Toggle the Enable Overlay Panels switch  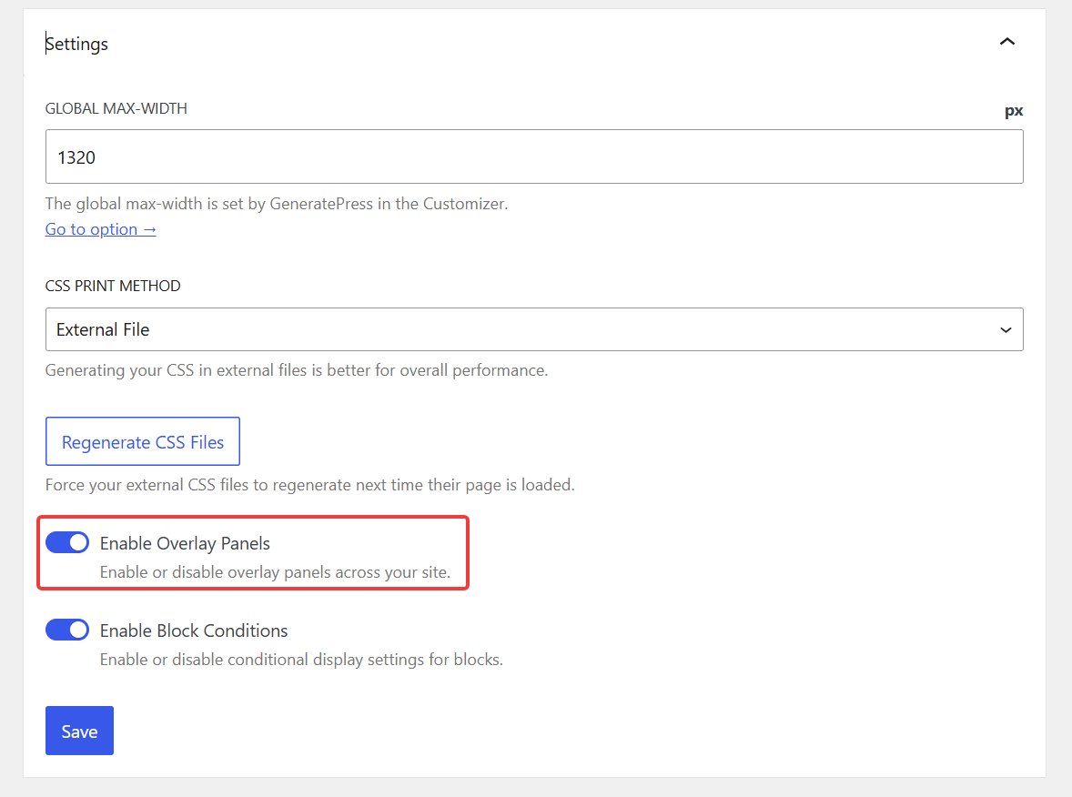click(67, 543)
